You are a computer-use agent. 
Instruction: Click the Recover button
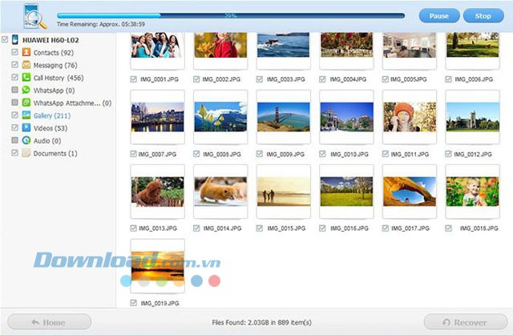tap(466, 322)
